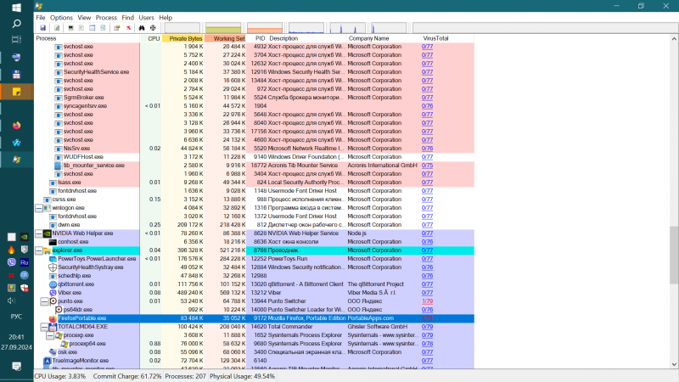The height and width of the screenshot is (382, 679).
Task: Click the crosshair Find Window's Process icon
Action: point(153,28)
